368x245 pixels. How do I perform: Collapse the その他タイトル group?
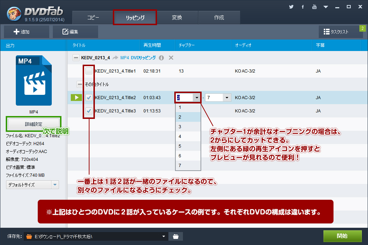click(80, 84)
